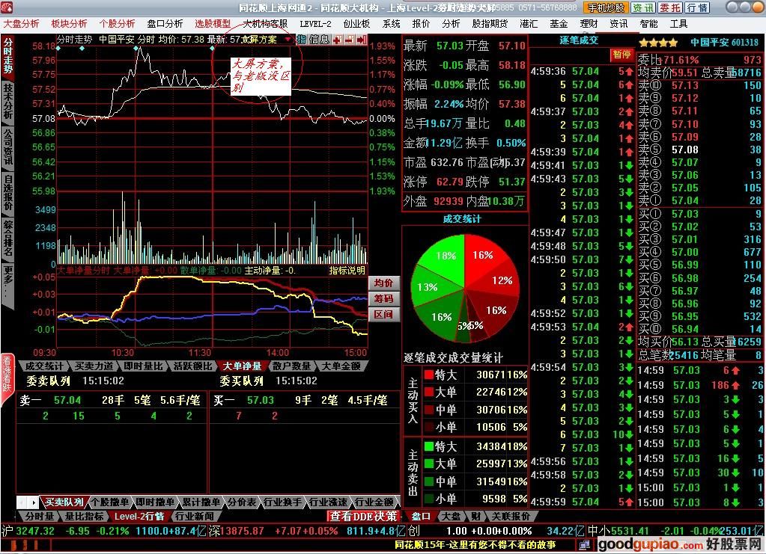Click the first cyan diamond info marker on the chart

(x=58, y=49)
